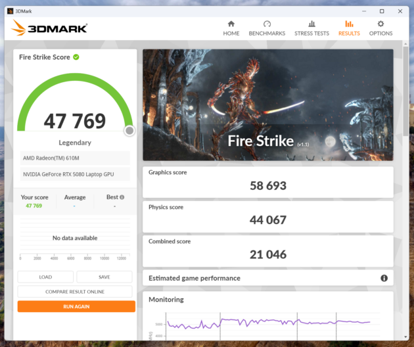This screenshot has height=347, width=414.
Task: Click the Graphics score panel
Action: point(268,181)
